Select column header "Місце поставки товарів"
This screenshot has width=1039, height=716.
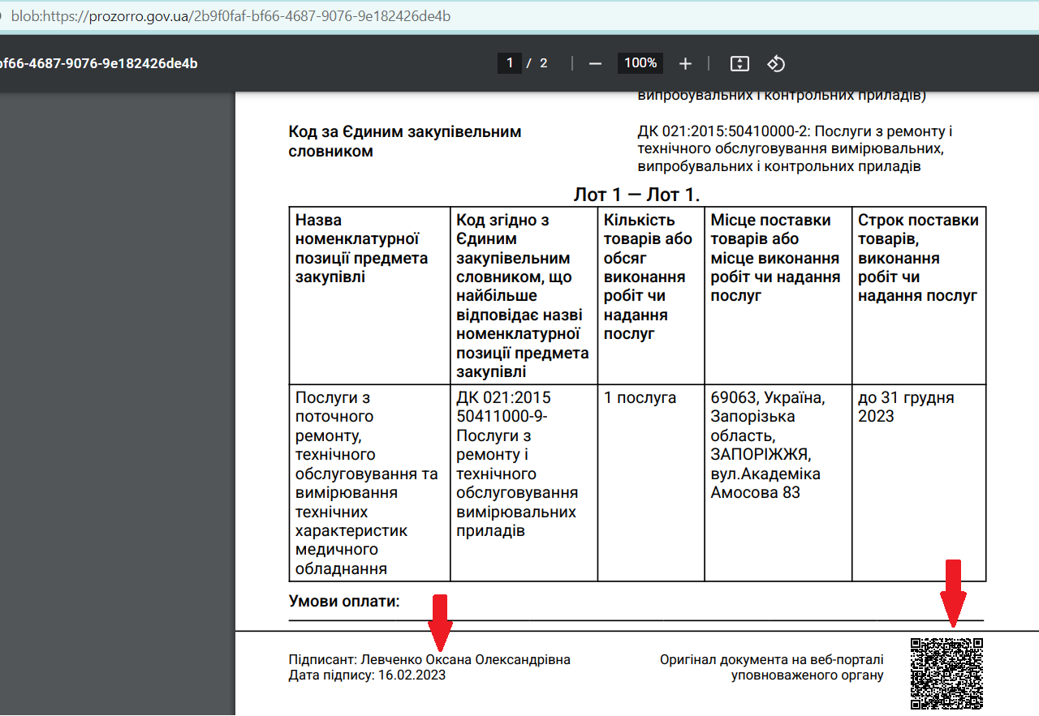point(778,295)
